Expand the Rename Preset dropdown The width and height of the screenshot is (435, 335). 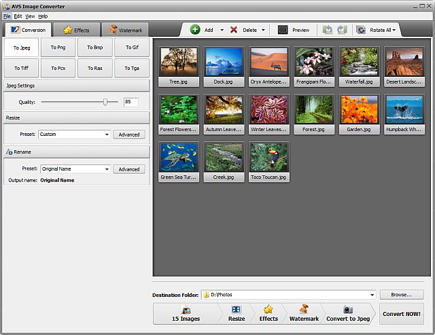coord(107,169)
